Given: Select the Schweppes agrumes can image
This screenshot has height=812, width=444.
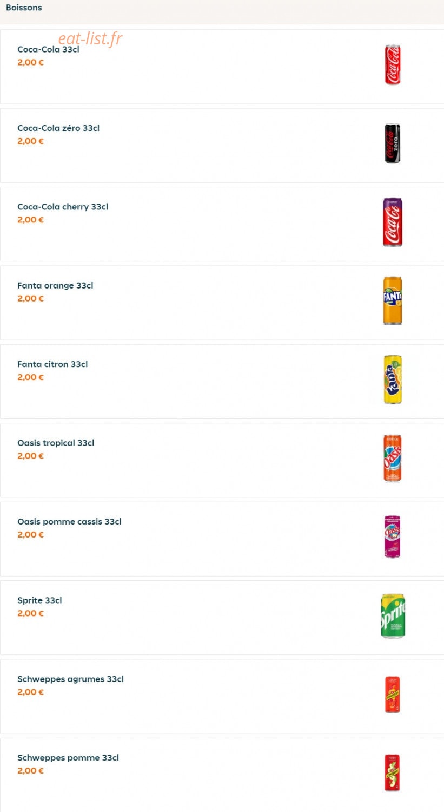Looking at the screenshot, I should click(393, 694).
